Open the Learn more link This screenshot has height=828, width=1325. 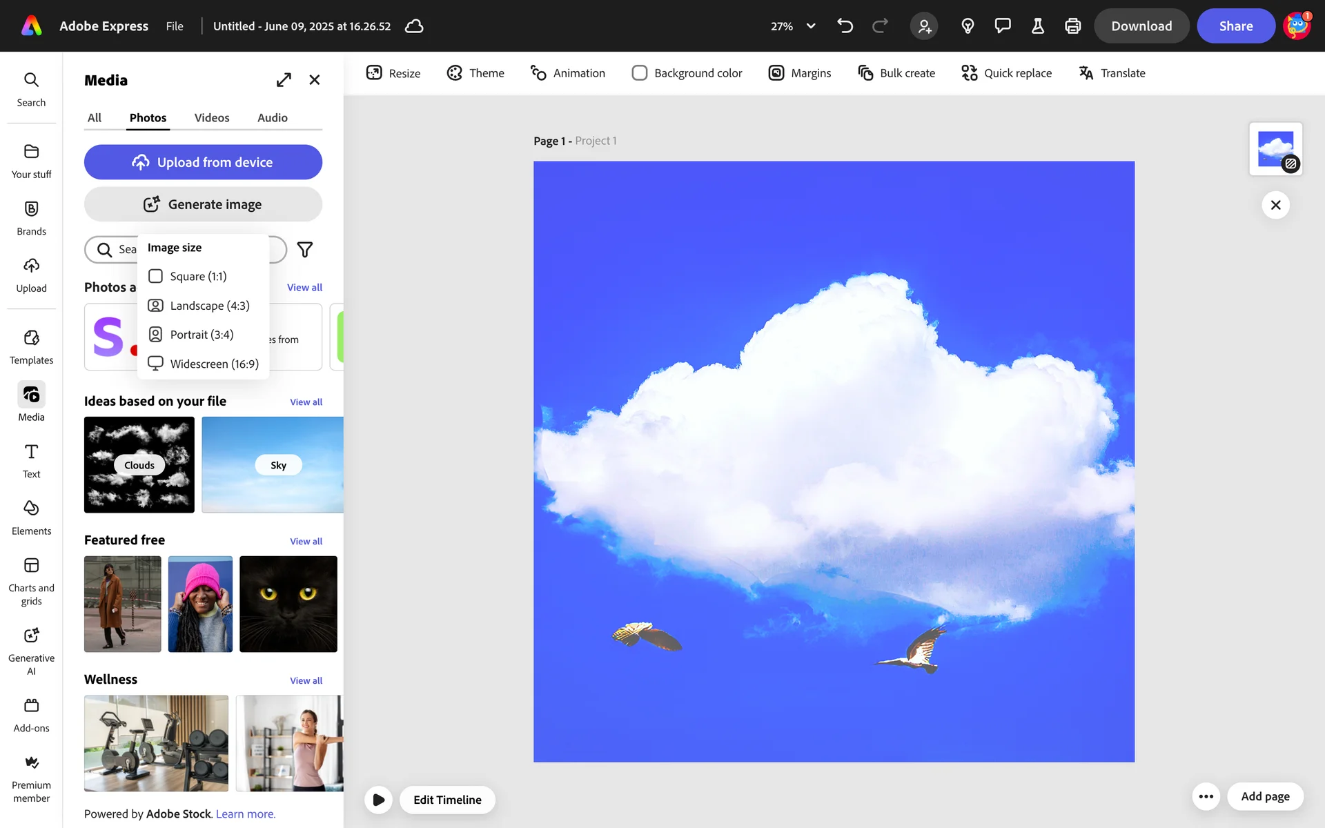click(x=246, y=814)
